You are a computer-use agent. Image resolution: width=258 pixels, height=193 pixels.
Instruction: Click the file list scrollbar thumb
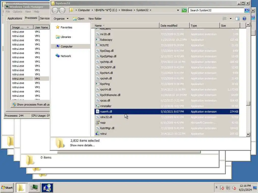248,103
